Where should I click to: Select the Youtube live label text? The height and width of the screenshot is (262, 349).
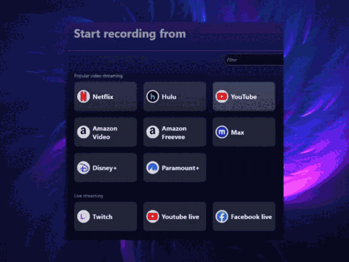coord(180,217)
